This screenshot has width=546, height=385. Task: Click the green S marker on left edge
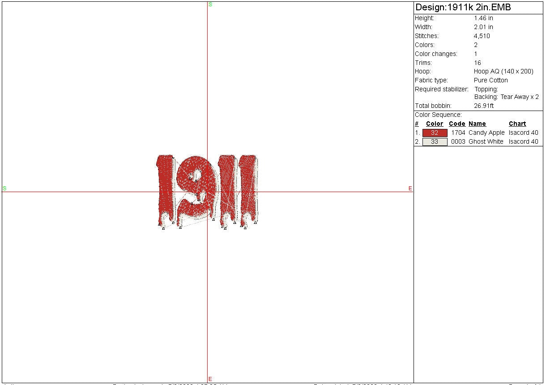4,188
